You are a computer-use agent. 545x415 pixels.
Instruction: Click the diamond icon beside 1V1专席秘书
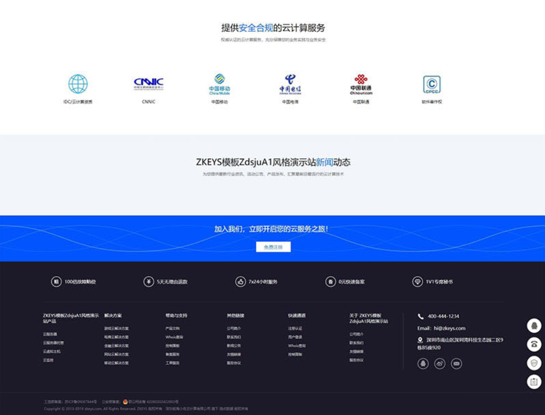(x=417, y=281)
